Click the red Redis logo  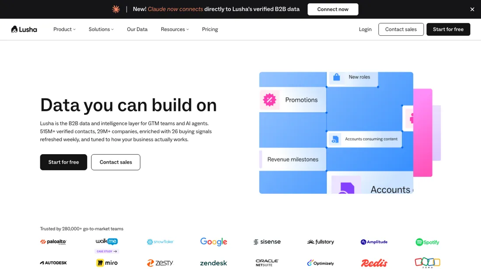pyautogui.click(x=374, y=263)
